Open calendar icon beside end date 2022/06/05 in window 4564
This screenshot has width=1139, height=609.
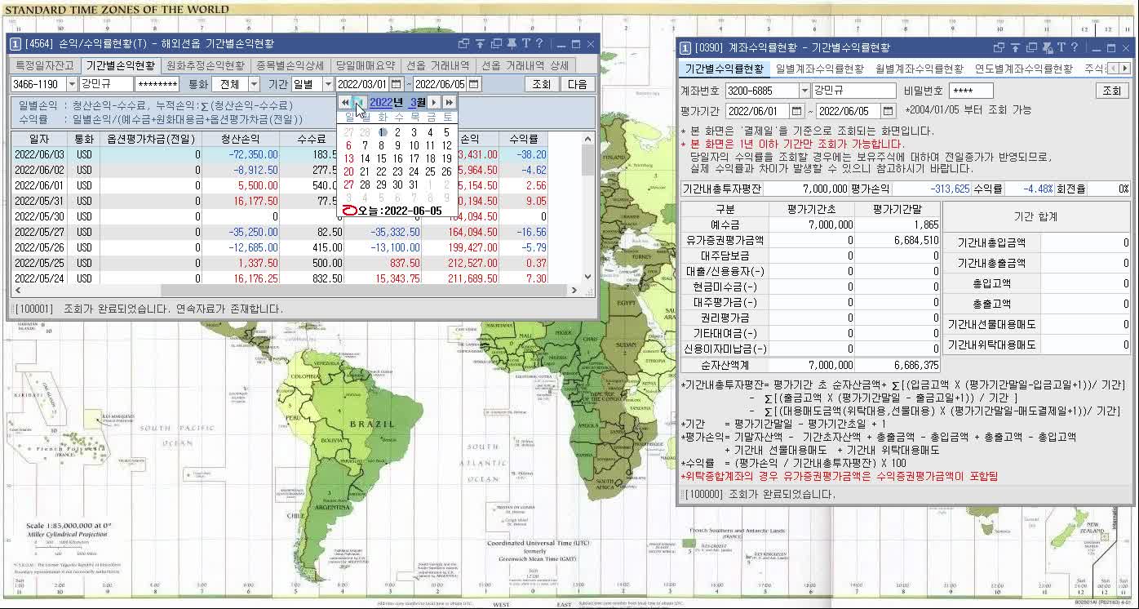[474, 84]
